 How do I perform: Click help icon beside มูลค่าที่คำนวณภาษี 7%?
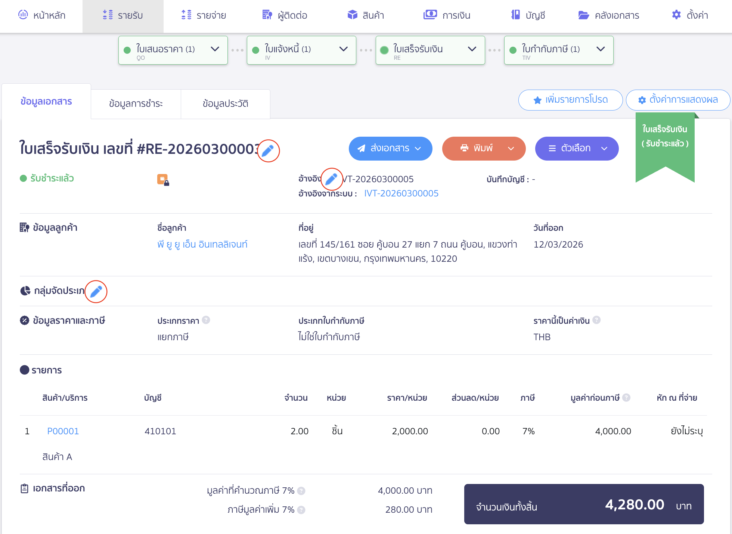tap(301, 491)
